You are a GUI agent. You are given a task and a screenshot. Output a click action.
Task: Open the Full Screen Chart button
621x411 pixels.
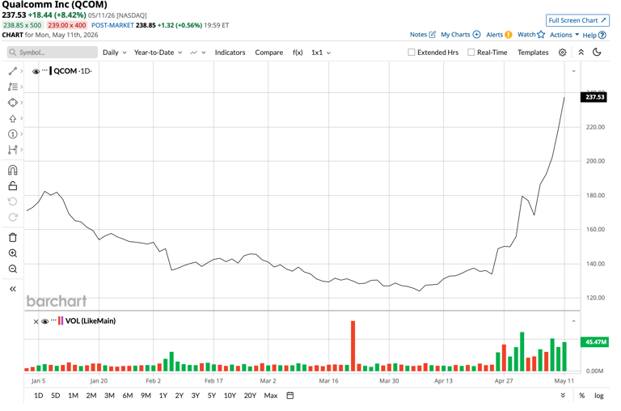[x=577, y=20]
